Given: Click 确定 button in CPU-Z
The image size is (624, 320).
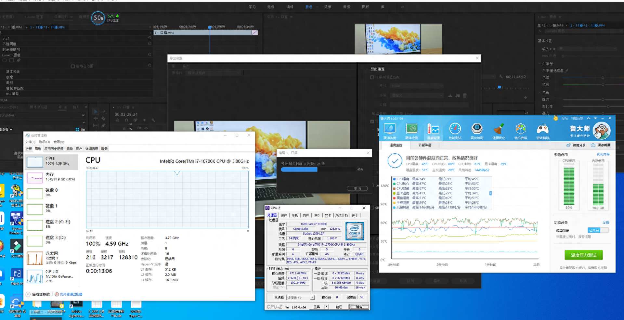Looking at the screenshot, I should coord(359,307).
